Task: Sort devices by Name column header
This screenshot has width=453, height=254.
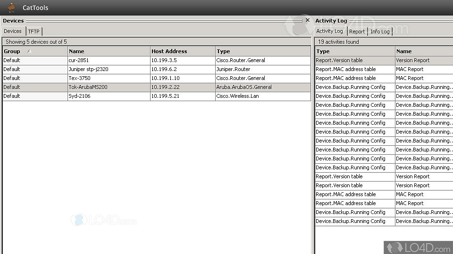Action: pos(109,51)
